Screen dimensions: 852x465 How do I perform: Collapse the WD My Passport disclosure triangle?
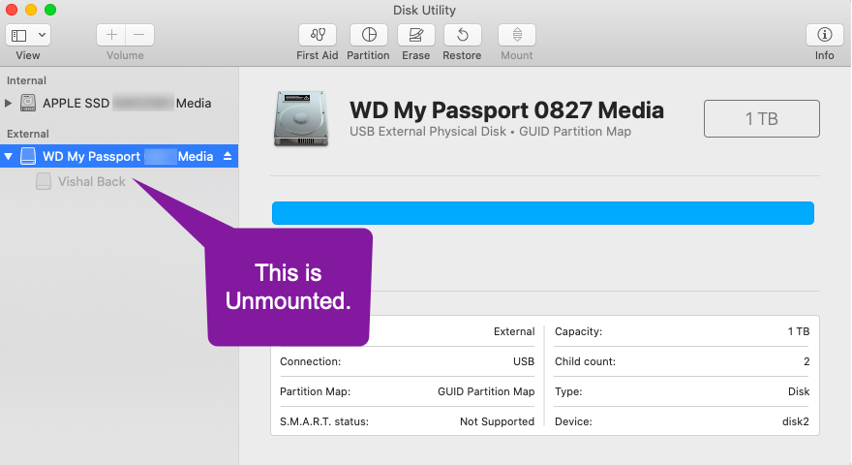(x=8, y=157)
